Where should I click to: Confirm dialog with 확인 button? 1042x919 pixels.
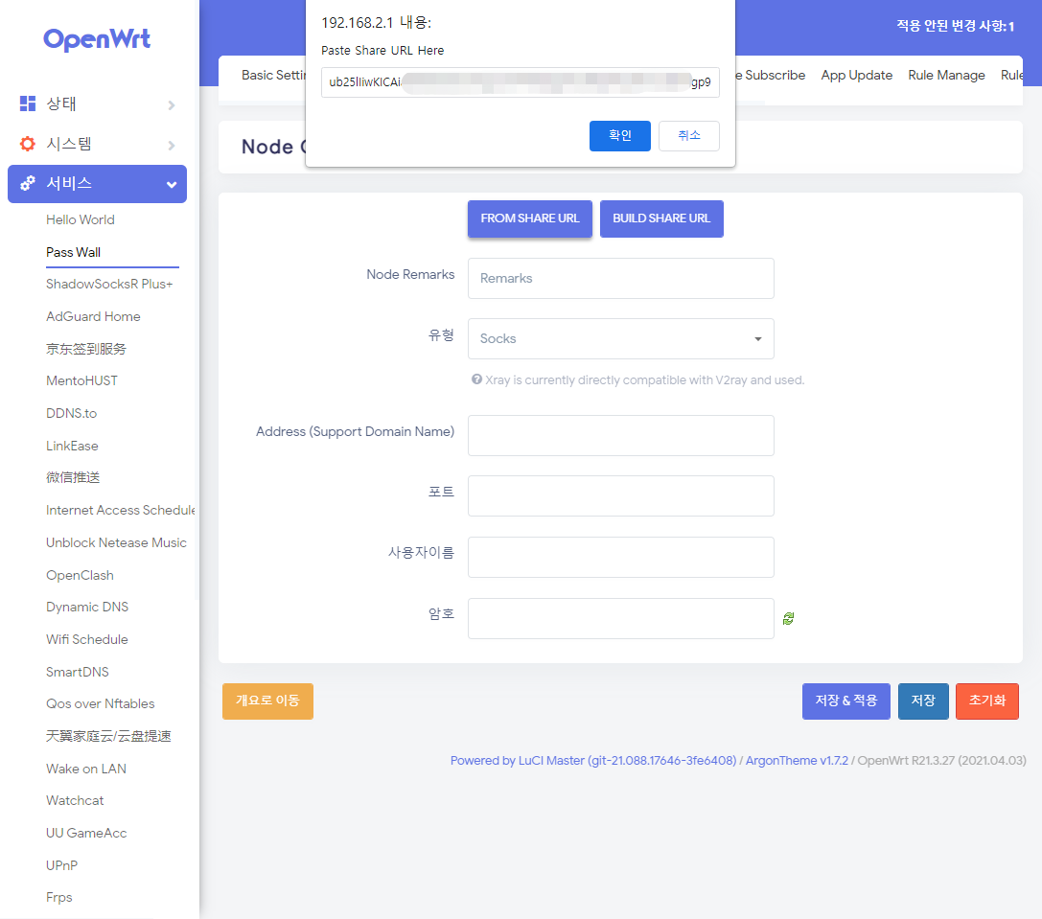coord(620,135)
